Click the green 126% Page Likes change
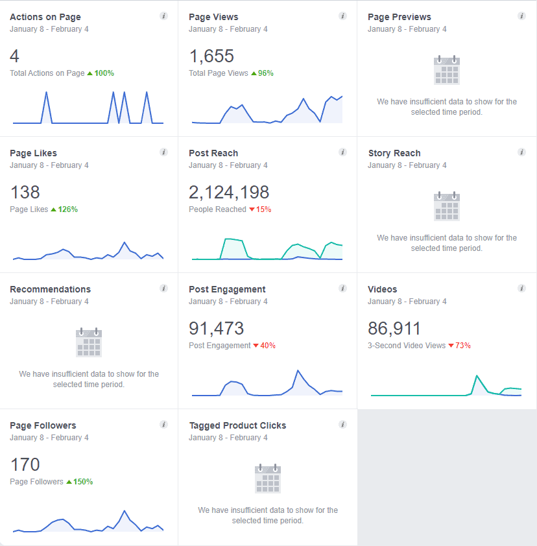The height and width of the screenshot is (546, 537). pyautogui.click(x=64, y=209)
